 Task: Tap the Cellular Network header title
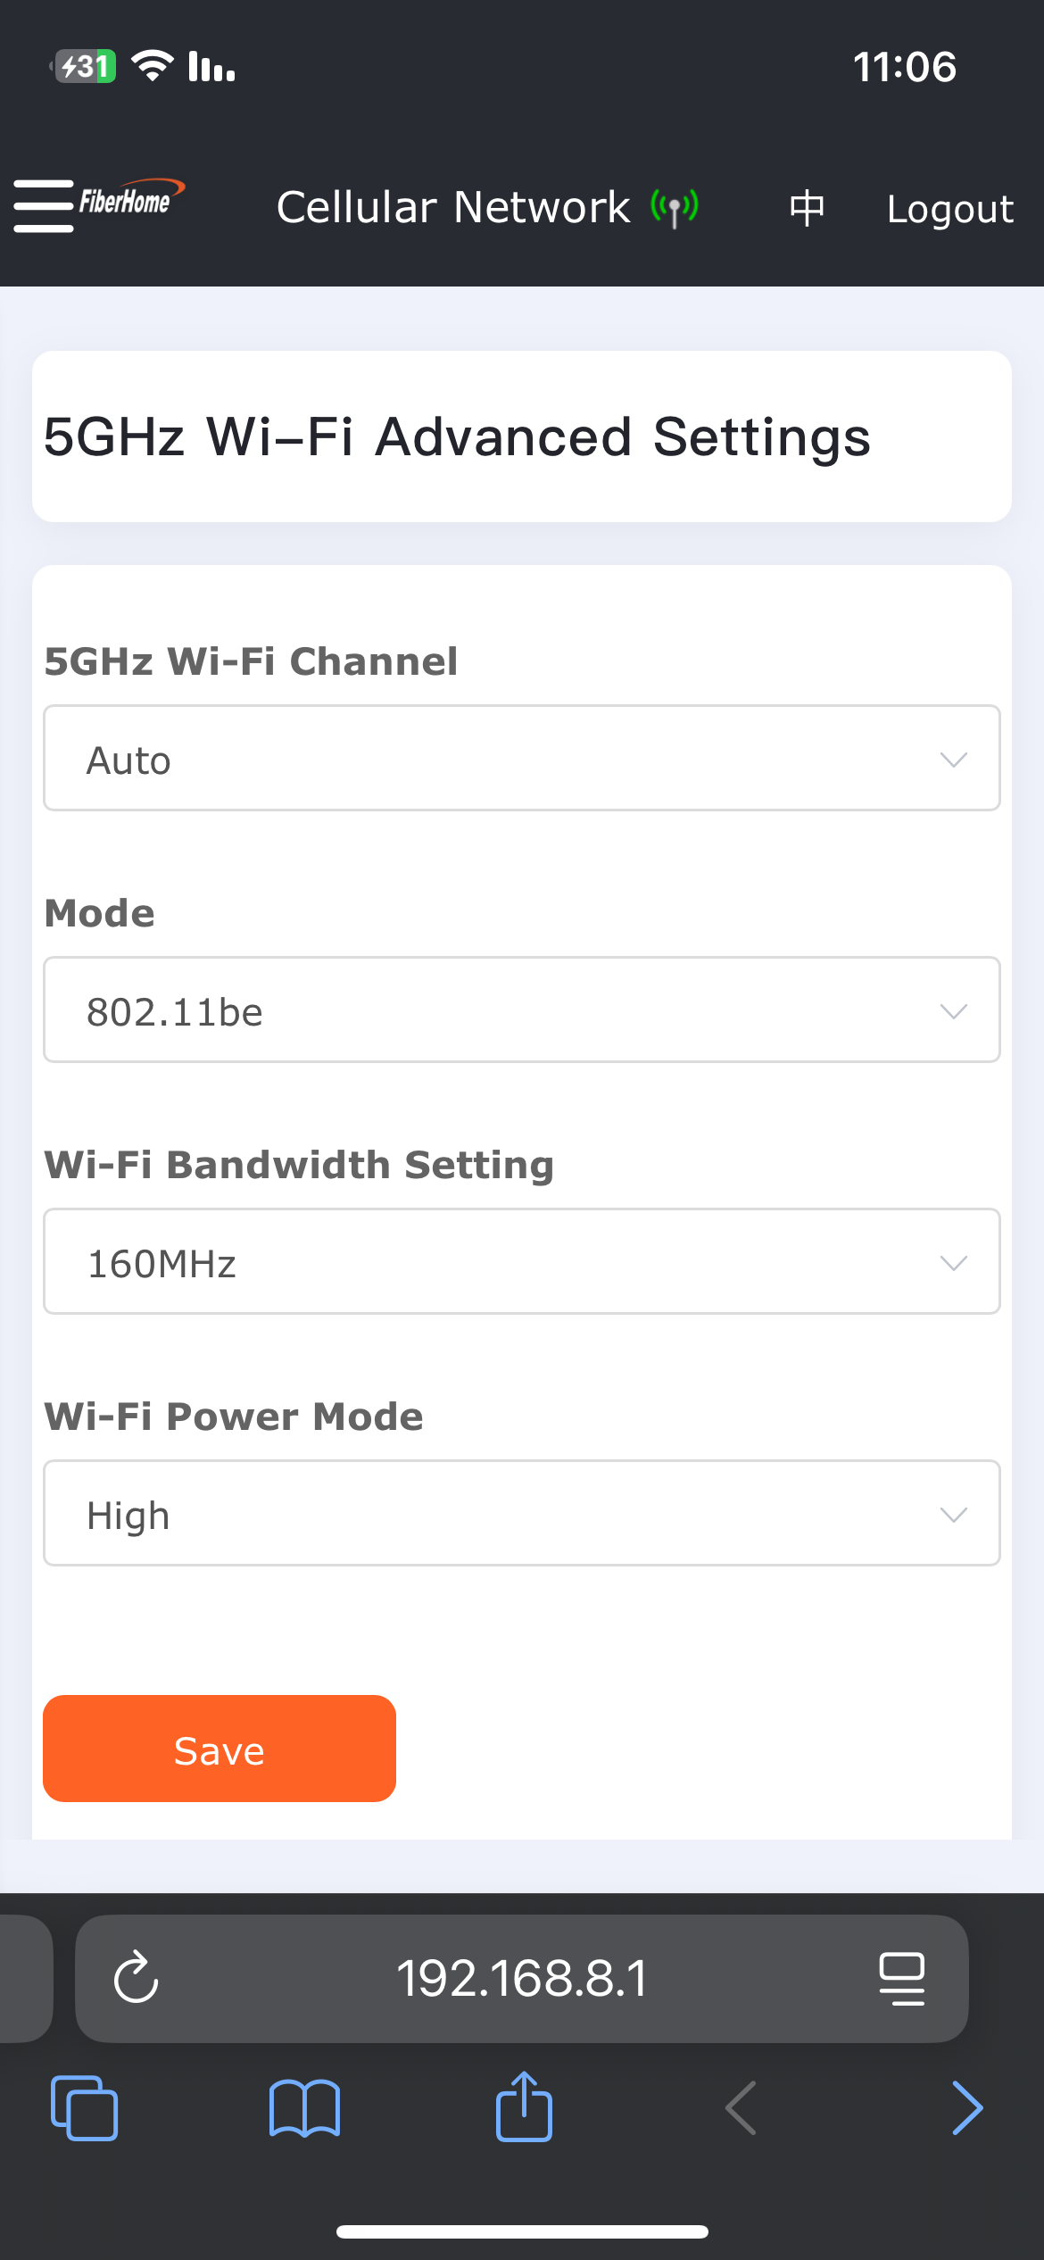(x=453, y=208)
